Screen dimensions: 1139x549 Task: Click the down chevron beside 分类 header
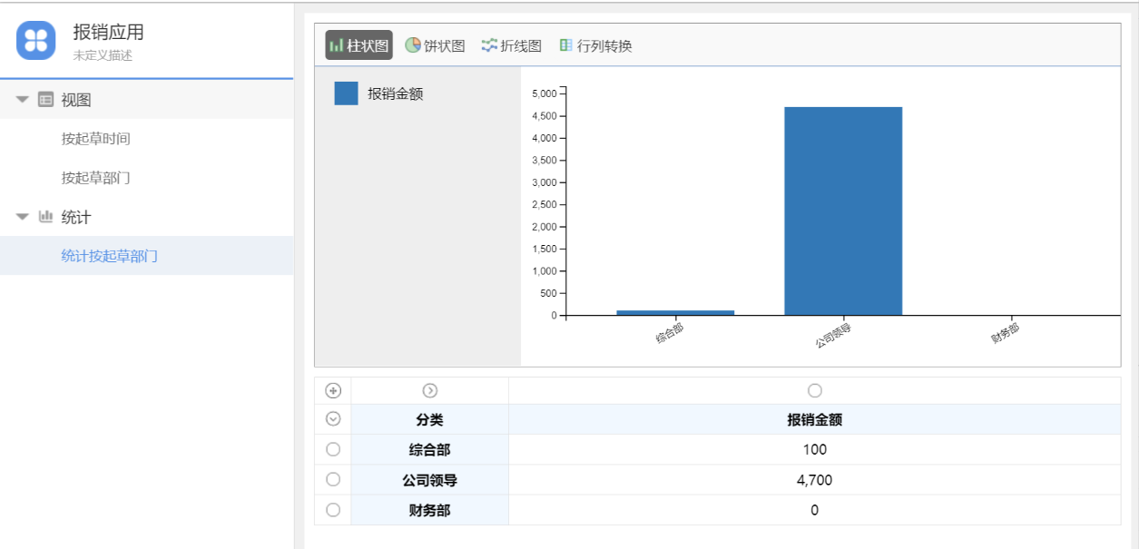pyautogui.click(x=333, y=419)
